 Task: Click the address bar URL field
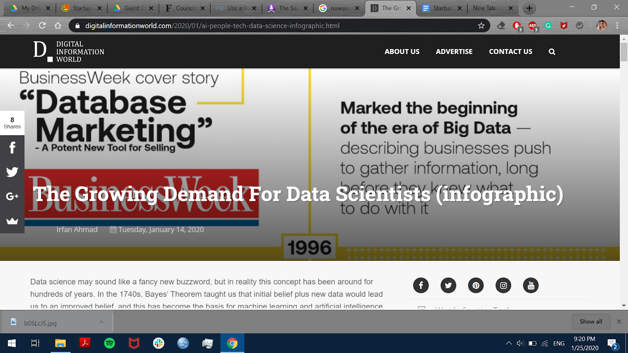click(279, 25)
